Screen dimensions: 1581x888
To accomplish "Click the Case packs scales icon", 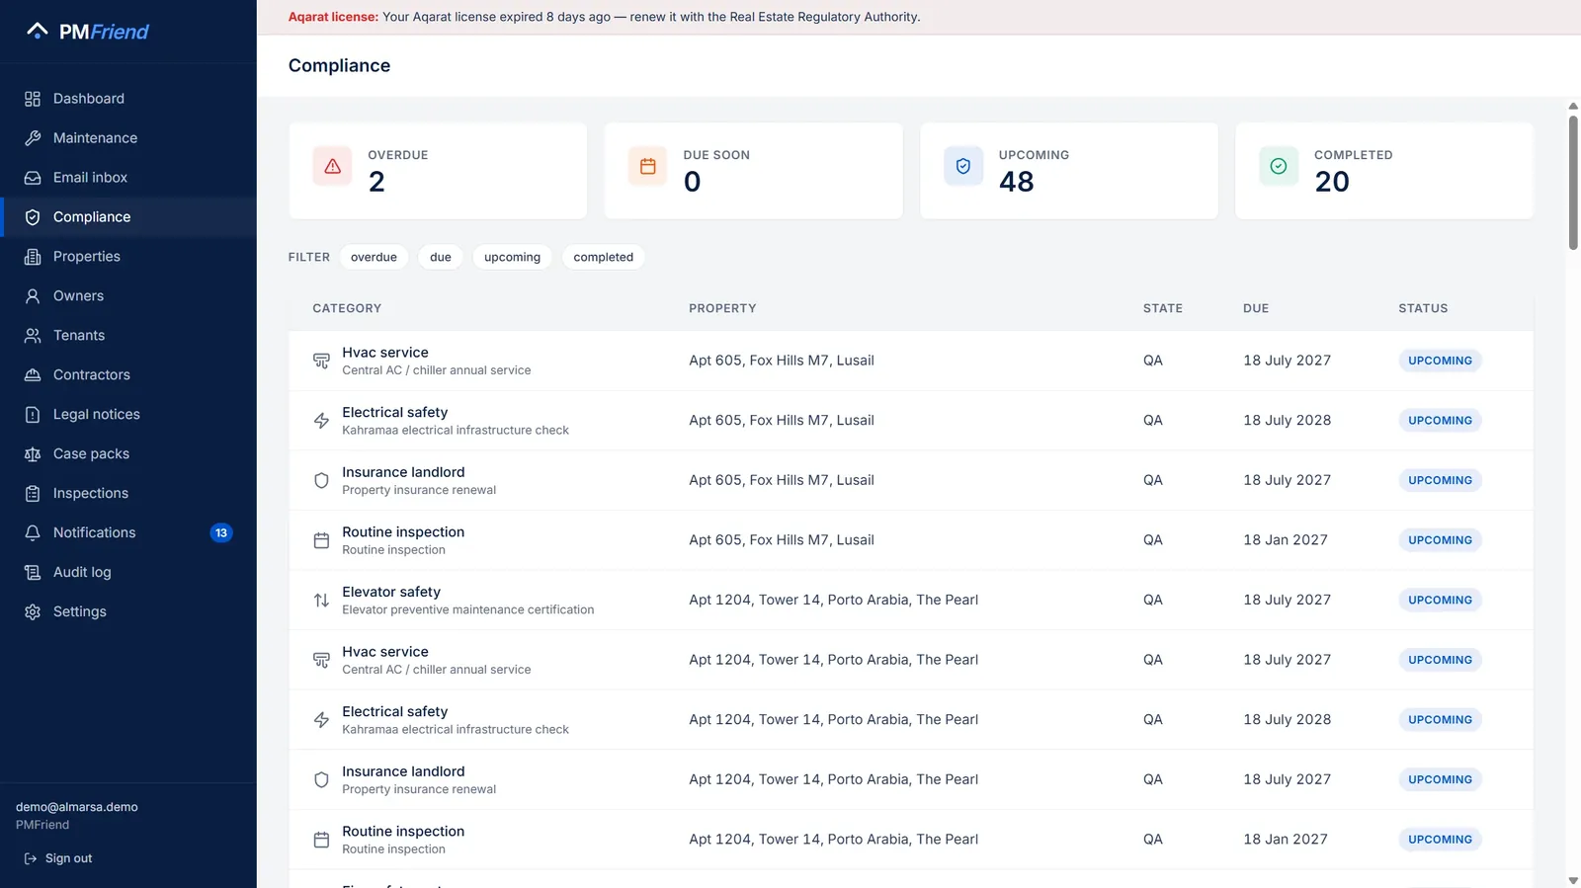I will 33,454.
